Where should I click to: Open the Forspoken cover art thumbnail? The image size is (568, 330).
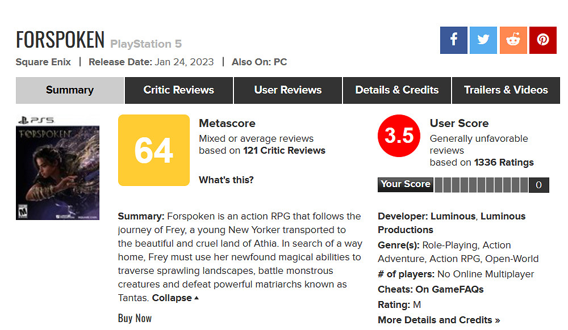(x=57, y=167)
